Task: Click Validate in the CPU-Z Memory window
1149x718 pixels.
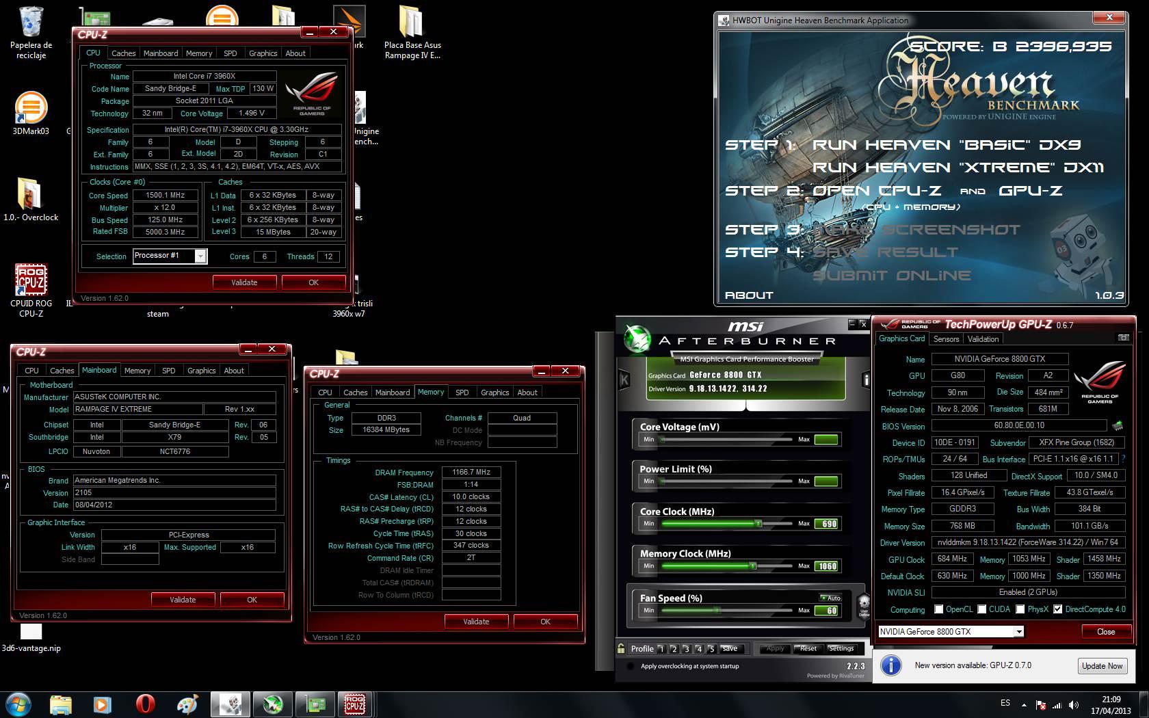Action: [476, 622]
